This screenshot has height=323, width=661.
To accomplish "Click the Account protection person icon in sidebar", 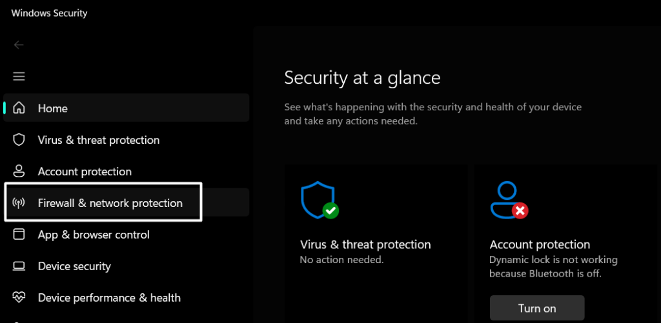I will click(x=19, y=171).
